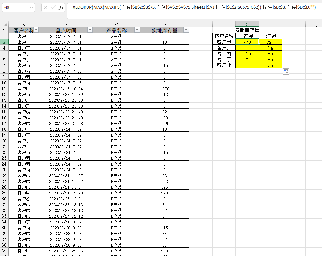Click cell D34 with value 5
322x256 pixels.
tap(164, 222)
